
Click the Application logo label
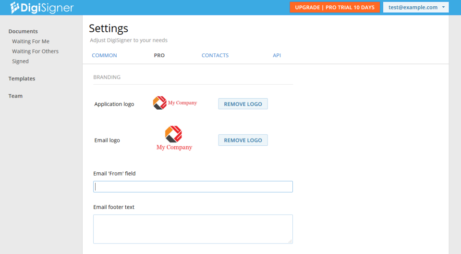[114, 104]
